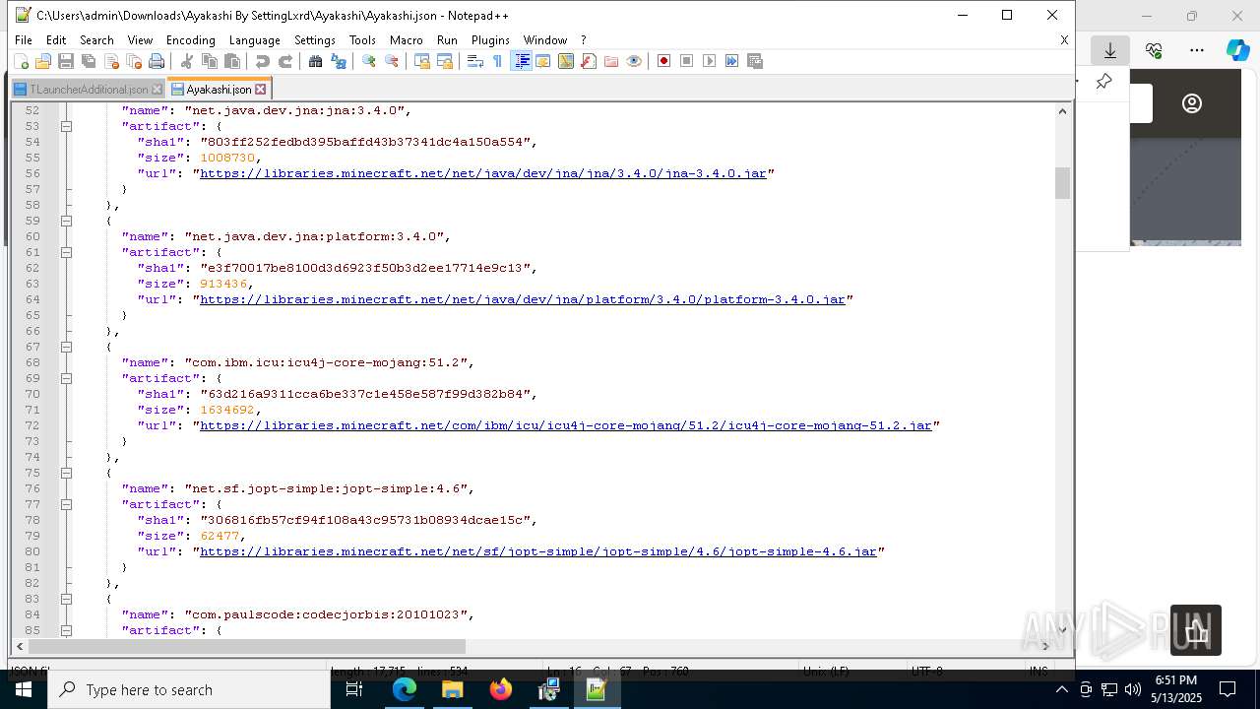The height and width of the screenshot is (709, 1260).
Task: Collapse the fold marker at line 53
Action: point(66,126)
